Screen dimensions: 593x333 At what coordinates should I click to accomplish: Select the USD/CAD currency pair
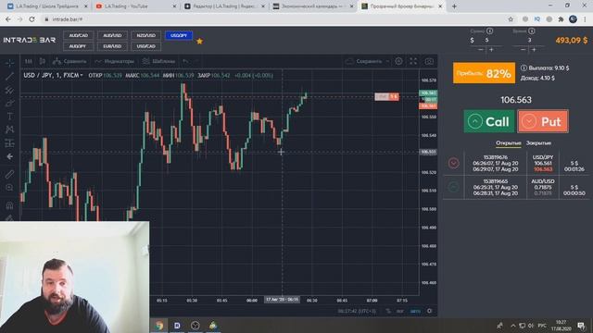pyautogui.click(x=146, y=46)
